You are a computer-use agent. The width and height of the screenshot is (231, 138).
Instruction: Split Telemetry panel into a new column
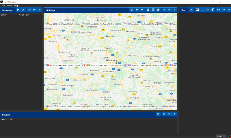coord(29,10)
